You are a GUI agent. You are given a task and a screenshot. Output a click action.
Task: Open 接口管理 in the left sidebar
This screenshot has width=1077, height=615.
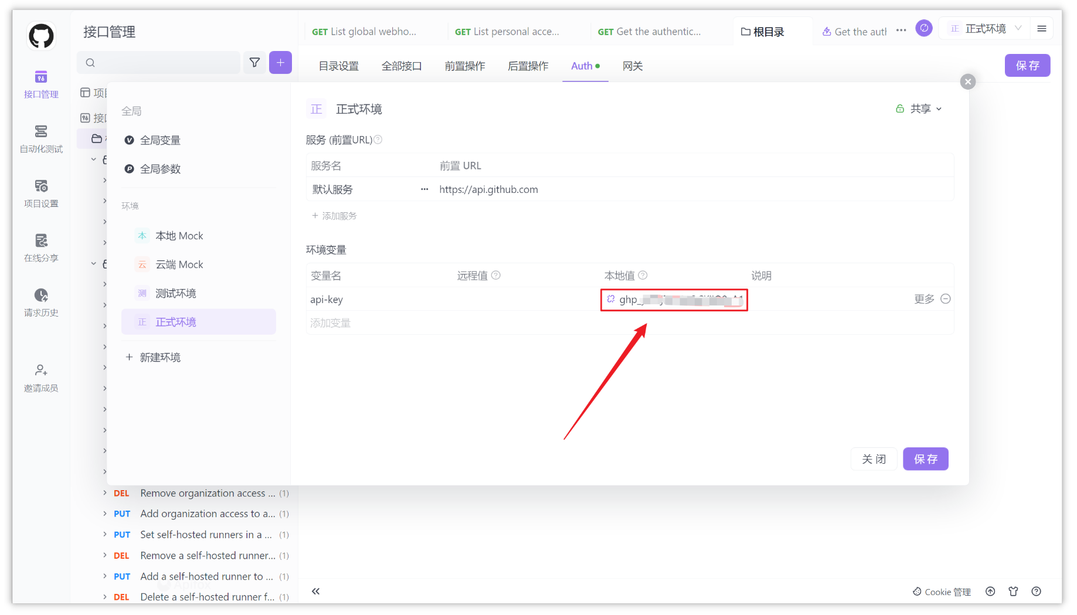pos(40,85)
